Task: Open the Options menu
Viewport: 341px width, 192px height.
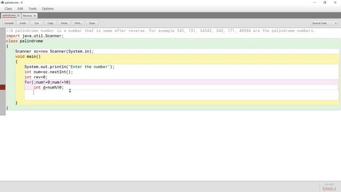Action: coord(47,9)
